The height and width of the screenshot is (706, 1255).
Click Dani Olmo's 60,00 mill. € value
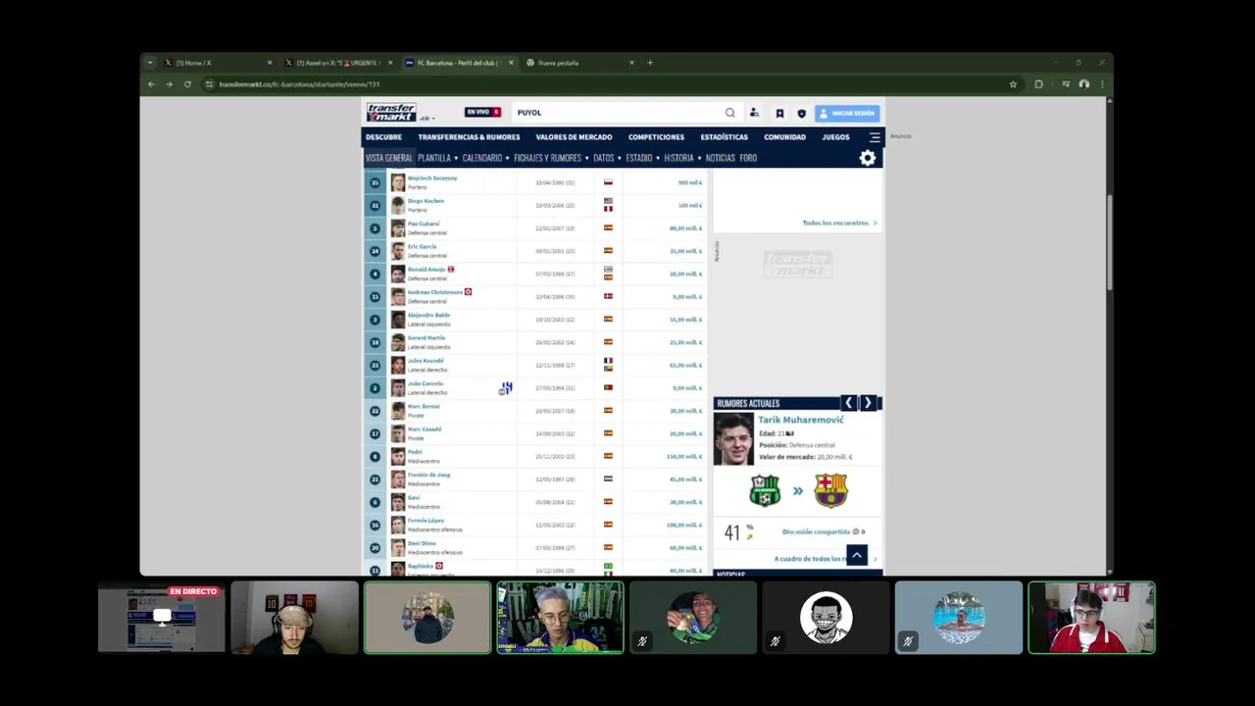(685, 547)
